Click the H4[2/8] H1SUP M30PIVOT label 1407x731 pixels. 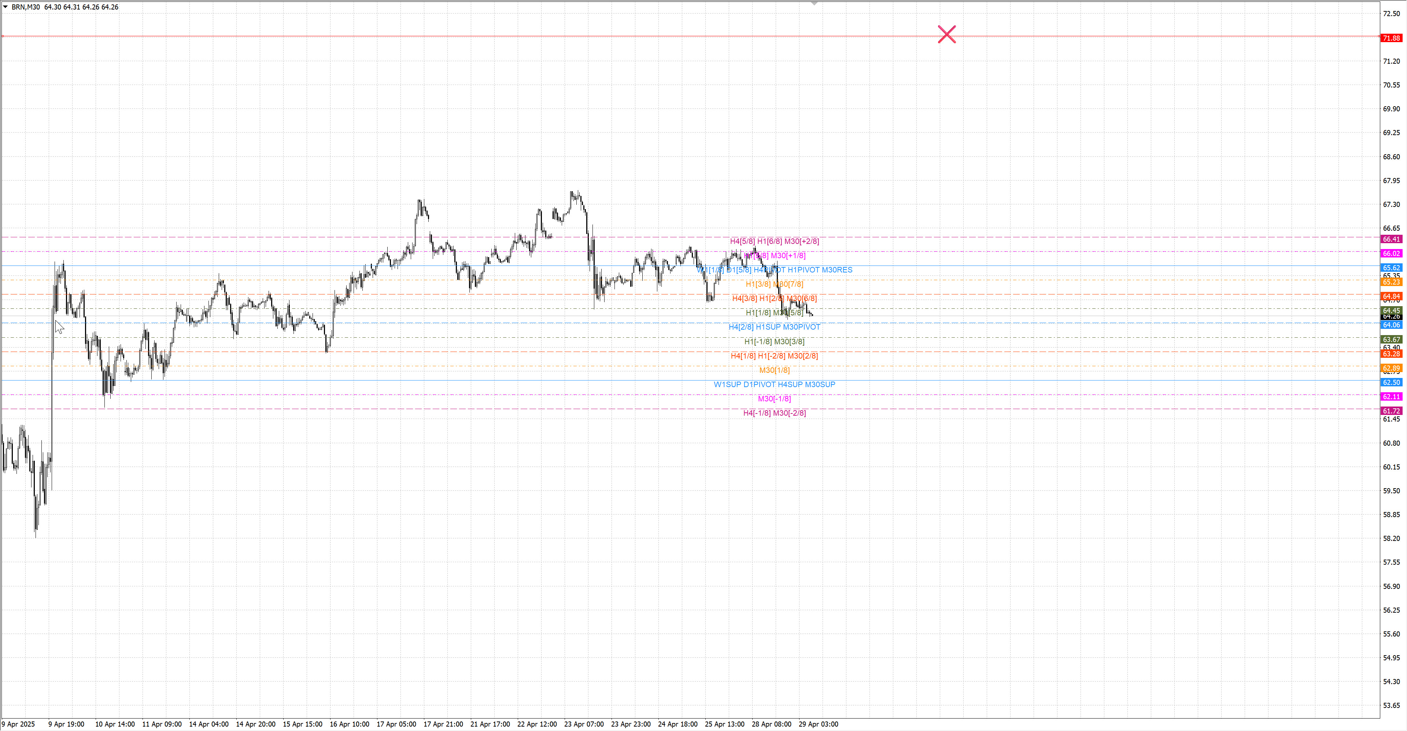point(774,327)
